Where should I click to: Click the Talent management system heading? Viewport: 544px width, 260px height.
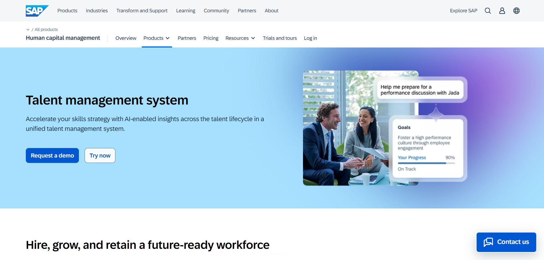coord(107,100)
